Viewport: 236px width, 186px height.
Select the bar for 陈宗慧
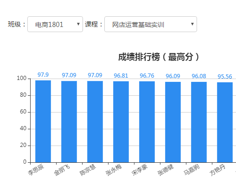pyautogui.click(x=95, y=122)
